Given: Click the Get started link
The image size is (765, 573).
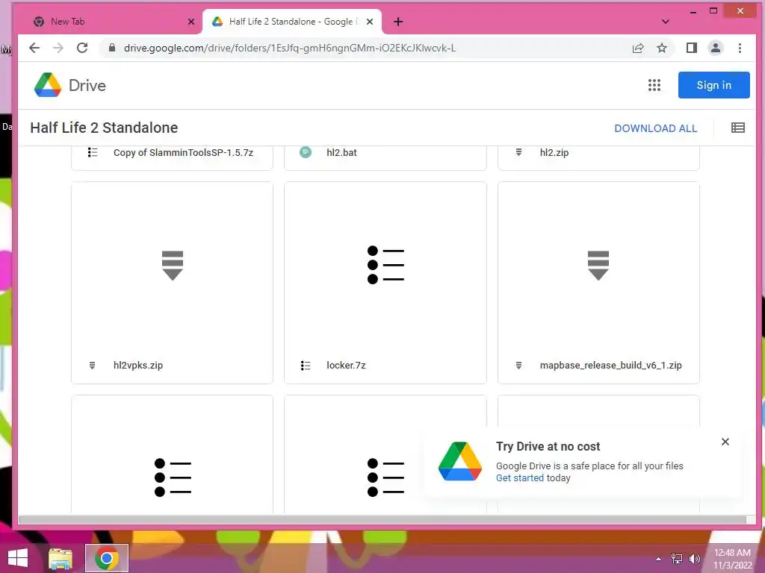Looking at the screenshot, I should coord(520,478).
